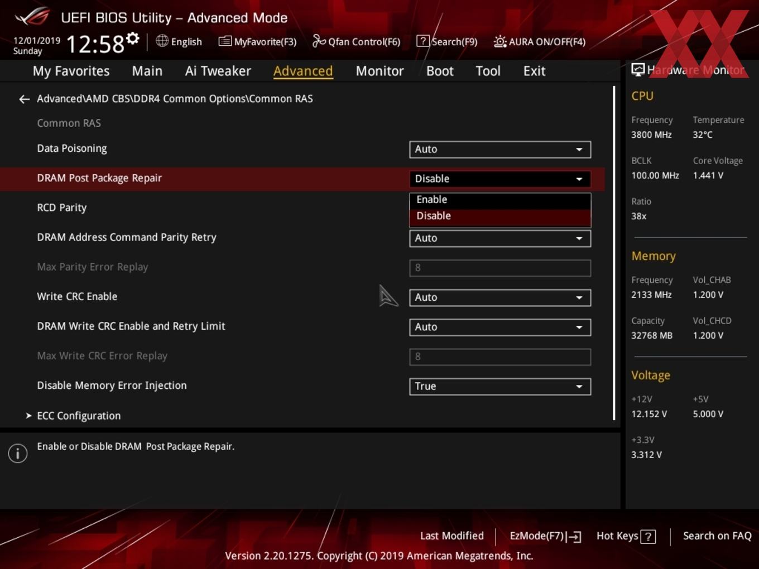This screenshot has height=569, width=759.
Task: Click the Hot Keys button
Action: click(x=626, y=536)
